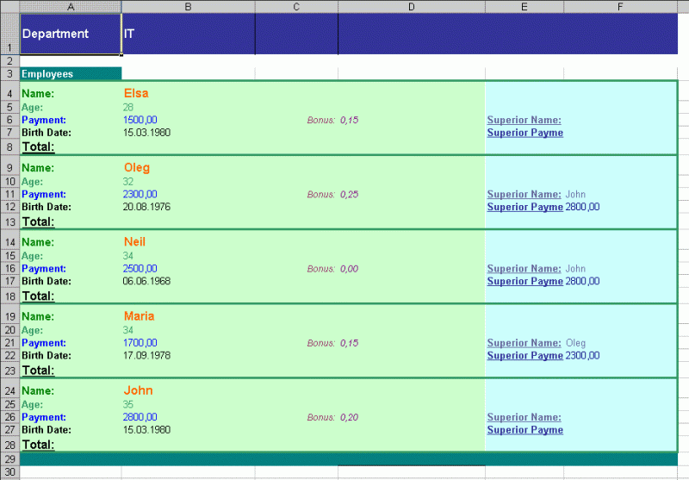Click payment value 1500,00
The height and width of the screenshot is (480, 689).
(140, 120)
